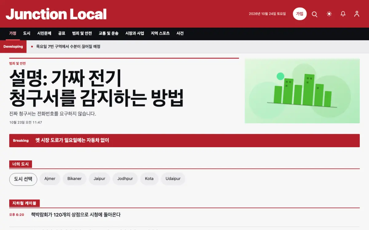Click the 오후 6:20 timestamp
Screen dimensions: 369x230
click(17, 215)
